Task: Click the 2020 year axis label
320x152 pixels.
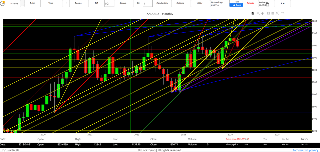Action: click(x=43, y=135)
